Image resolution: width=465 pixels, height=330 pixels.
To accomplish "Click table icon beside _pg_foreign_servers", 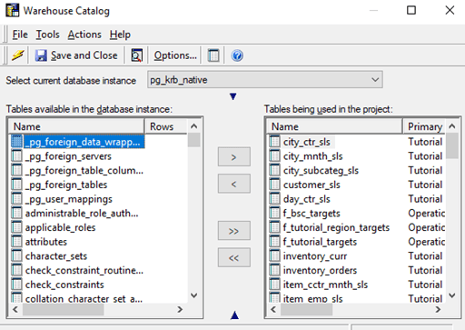I will point(16,156).
